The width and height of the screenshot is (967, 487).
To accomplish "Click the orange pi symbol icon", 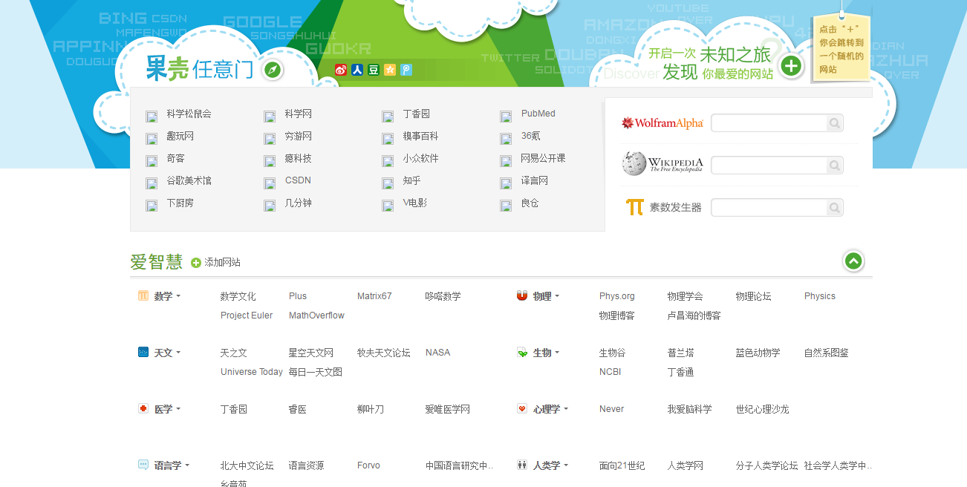I will [x=634, y=207].
